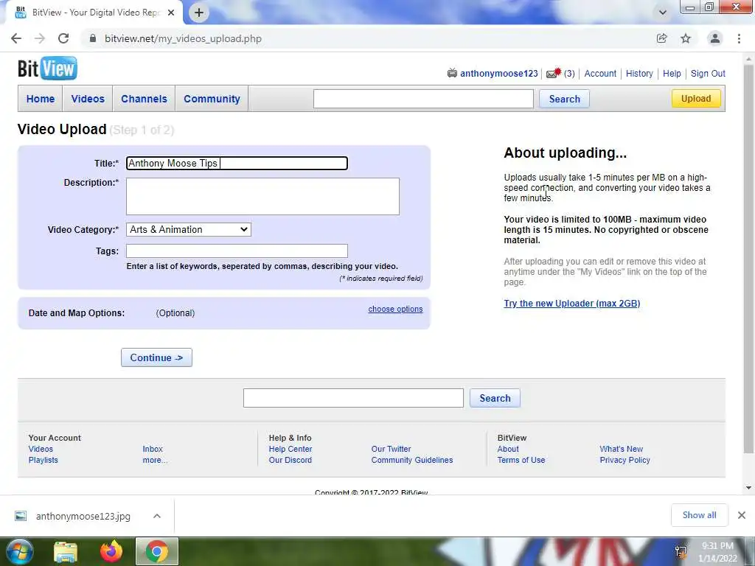Click the History link
The height and width of the screenshot is (566, 755).
tap(639, 74)
